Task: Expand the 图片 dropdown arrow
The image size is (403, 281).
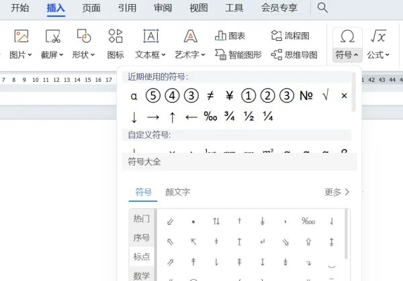Action: (30, 55)
